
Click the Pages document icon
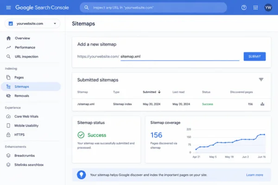8,77
